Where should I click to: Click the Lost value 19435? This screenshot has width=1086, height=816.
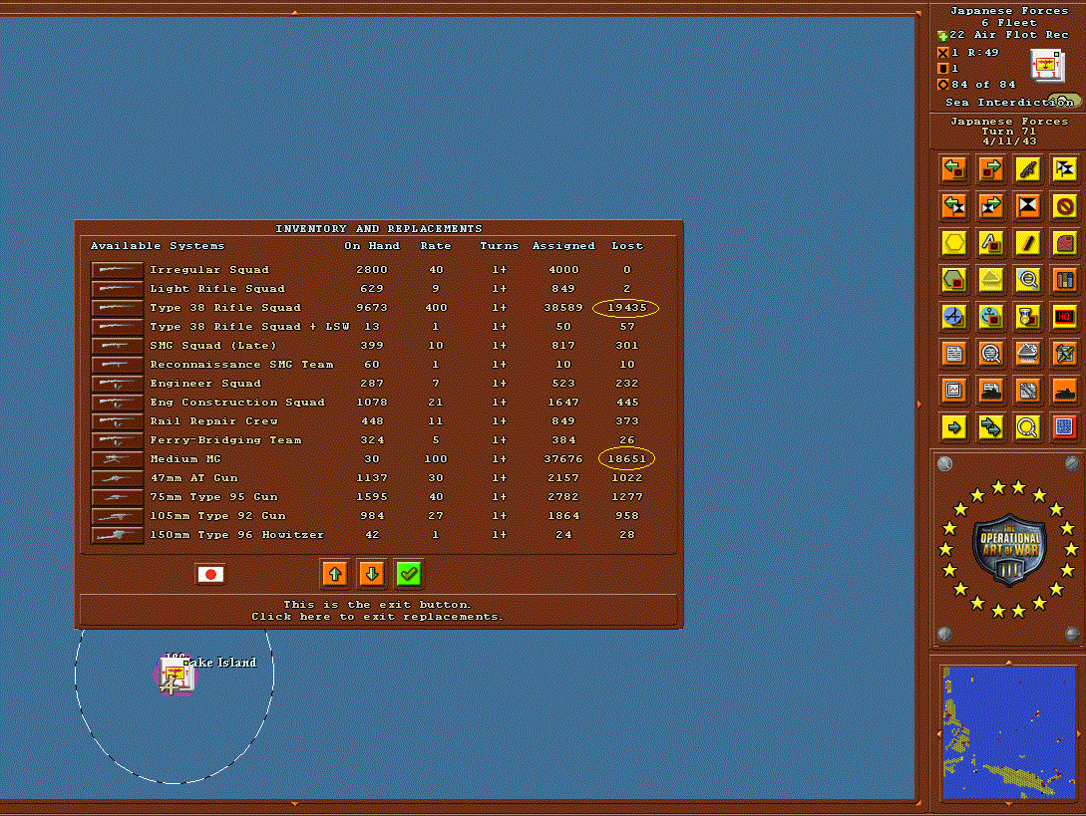[627, 307]
